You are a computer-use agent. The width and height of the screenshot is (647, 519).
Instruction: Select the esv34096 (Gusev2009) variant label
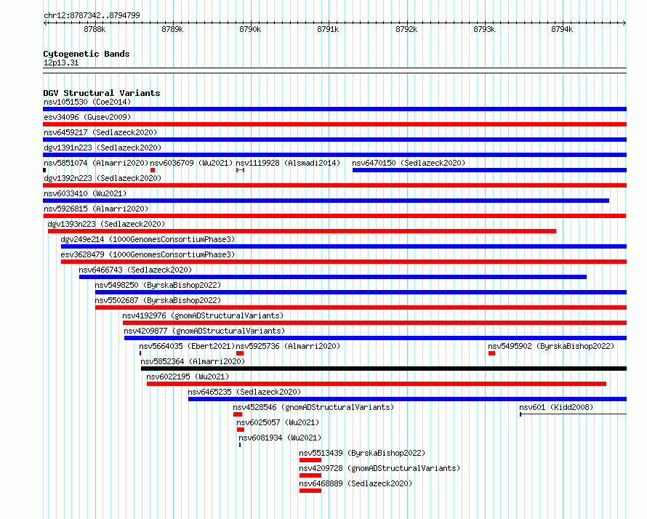pos(87,117)
